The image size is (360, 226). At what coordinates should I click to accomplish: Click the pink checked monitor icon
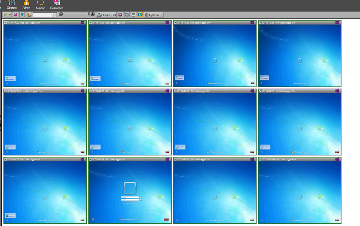tap(120, 15)
